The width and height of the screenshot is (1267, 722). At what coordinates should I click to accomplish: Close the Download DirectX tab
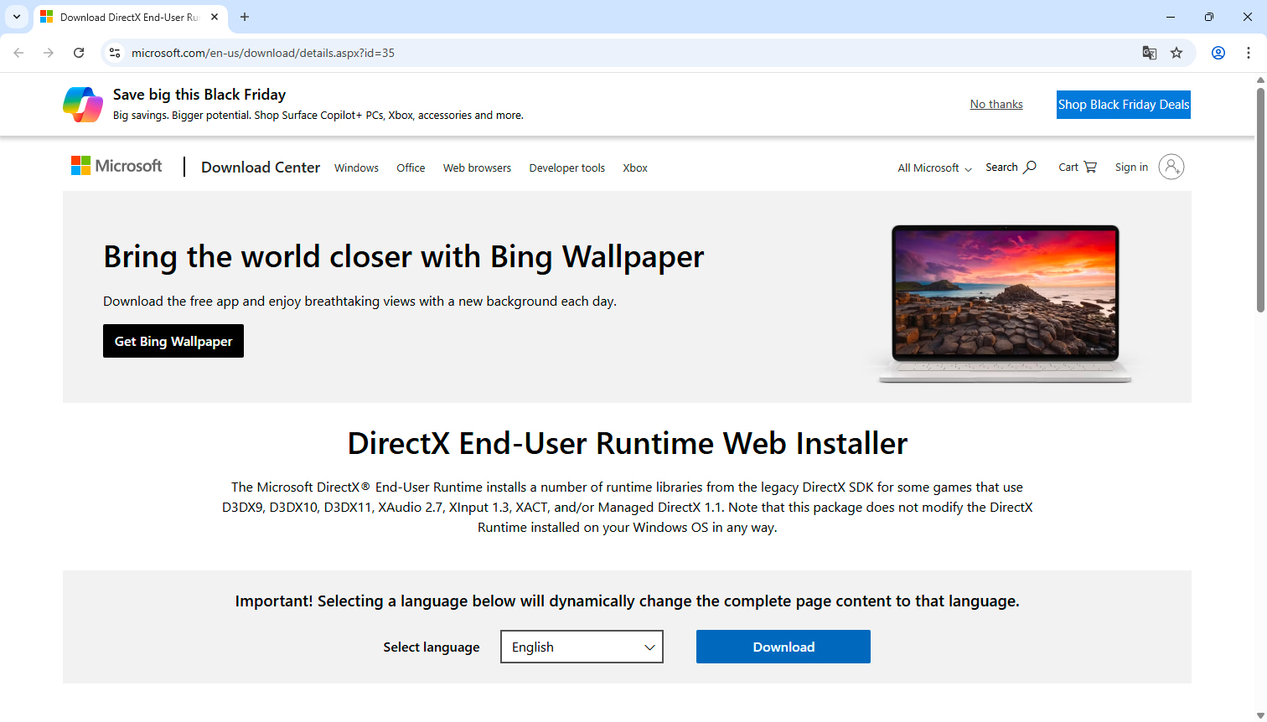[215, 17]
